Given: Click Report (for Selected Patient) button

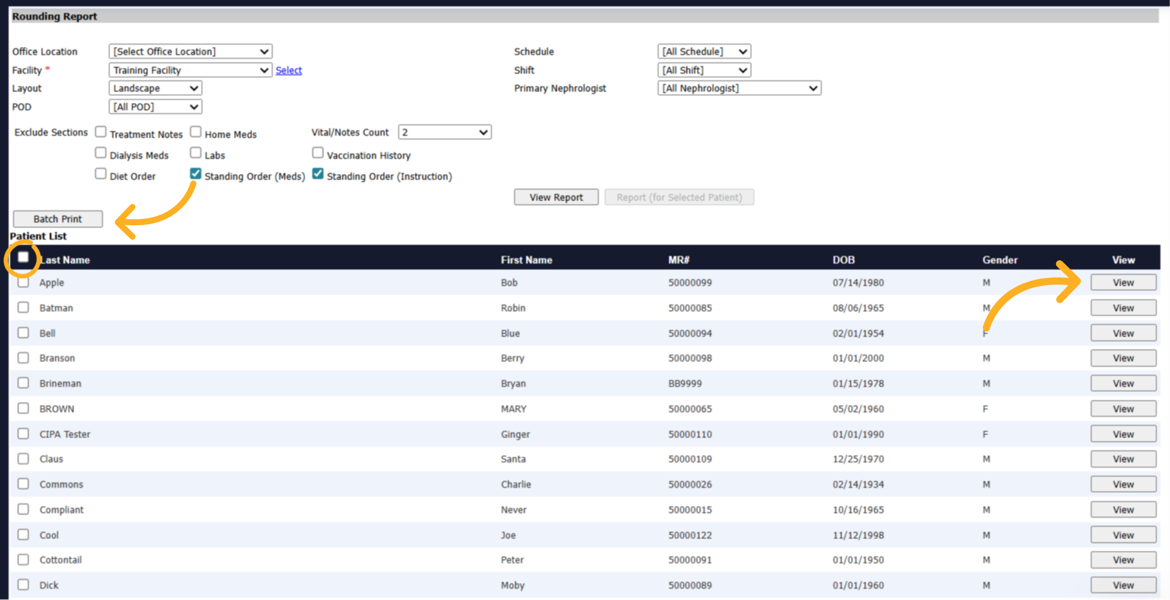Looking at the screenshot, I should [679, 197].
